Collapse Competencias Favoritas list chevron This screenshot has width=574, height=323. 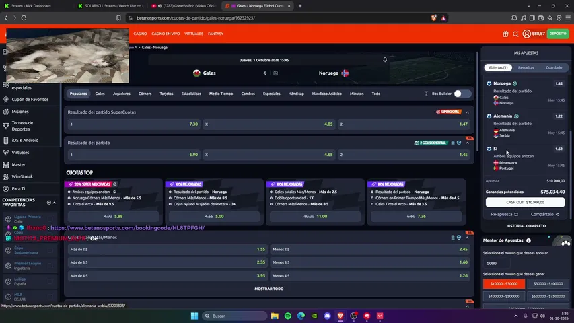(55, 203)
